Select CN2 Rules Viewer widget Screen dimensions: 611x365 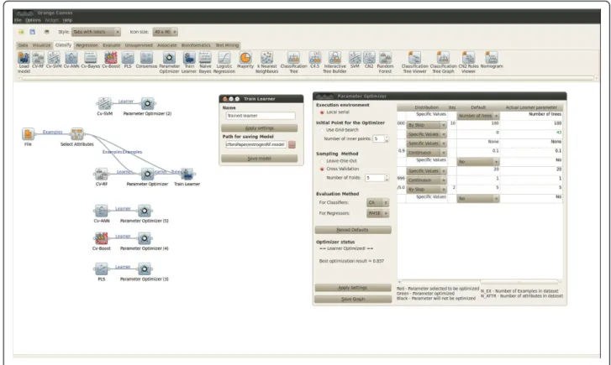coord(468,58)
